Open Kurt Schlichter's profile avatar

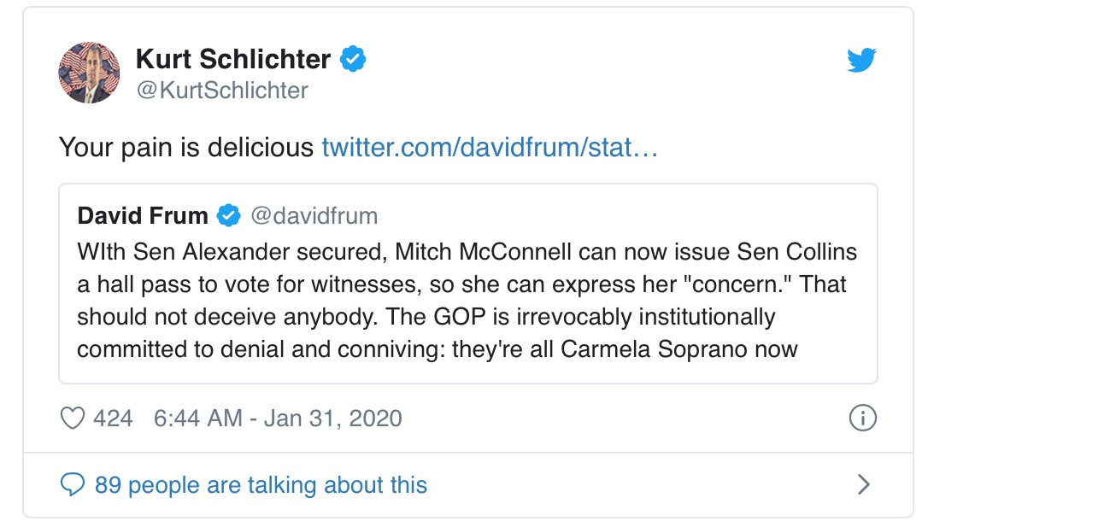89,73
